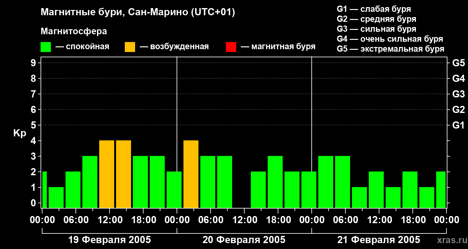This screenshot has width=468, height=249.
Task: Click the only orange bar on 20 February
Action: click(x=191, y=174)
